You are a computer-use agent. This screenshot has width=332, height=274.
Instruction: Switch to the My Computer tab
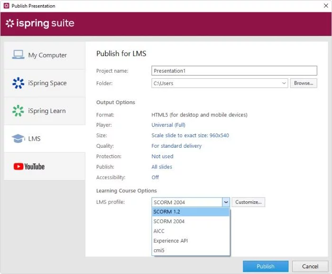coord(45,55)
